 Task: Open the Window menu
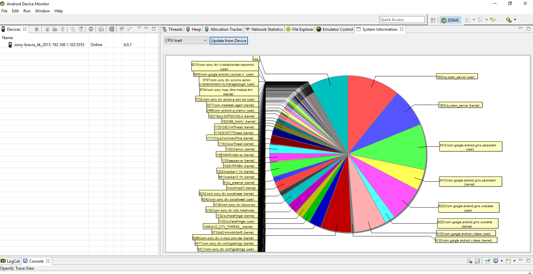click(42, 11)
